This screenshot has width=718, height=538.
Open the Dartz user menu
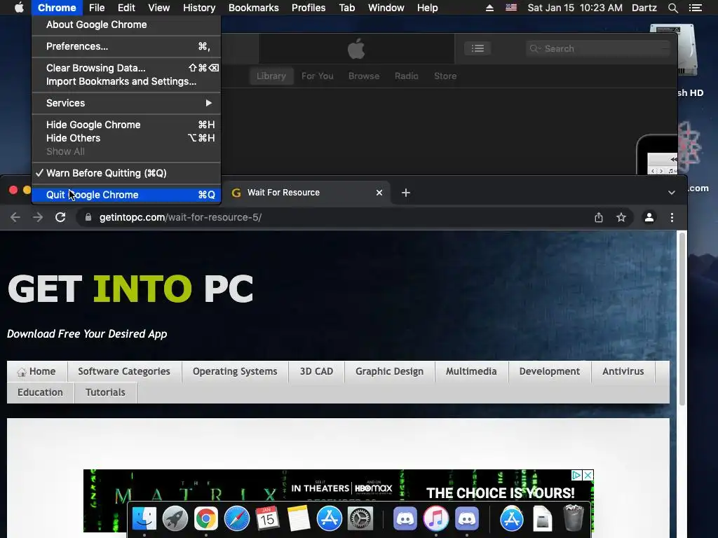tap(644, 8)
